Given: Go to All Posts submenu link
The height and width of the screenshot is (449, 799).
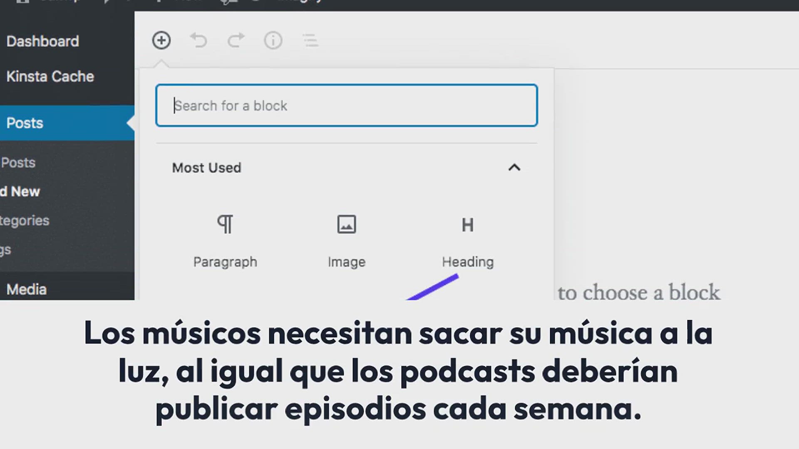Looking at the screenshot, I should pyautogui.click(x=18, y=163).
